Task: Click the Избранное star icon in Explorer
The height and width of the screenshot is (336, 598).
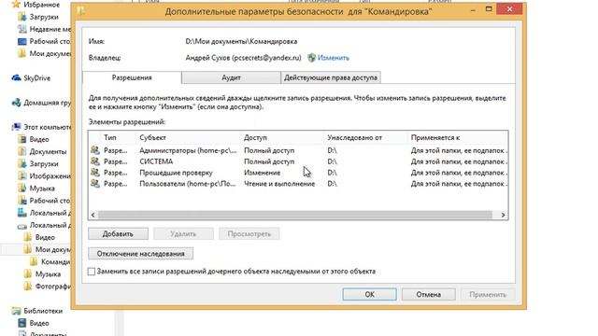Action: tap(16, 4)
